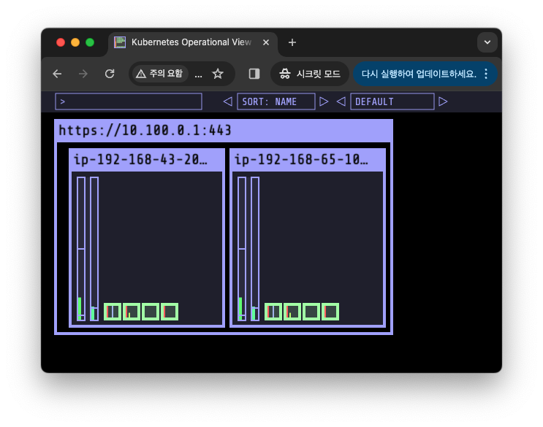Select node ip-192-168-65-10 header
The height and width of the screenshot is (427, 543).
pos(308,160)
